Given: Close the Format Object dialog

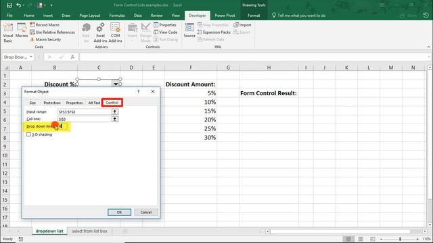Looking at the screenshot, I should coord(153,92).
